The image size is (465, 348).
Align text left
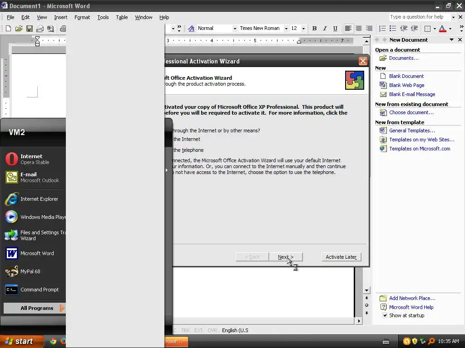pyautogui.click(x=348, y=29)
